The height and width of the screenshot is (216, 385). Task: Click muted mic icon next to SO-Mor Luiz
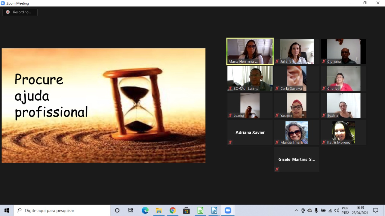coord(230,88)
